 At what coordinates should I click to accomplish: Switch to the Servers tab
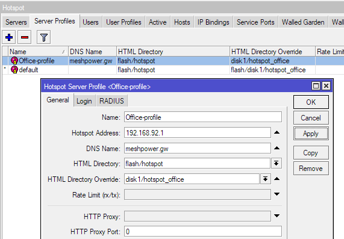pos(16,22)
